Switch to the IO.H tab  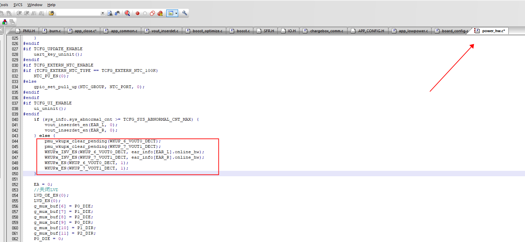coord(289,31)
